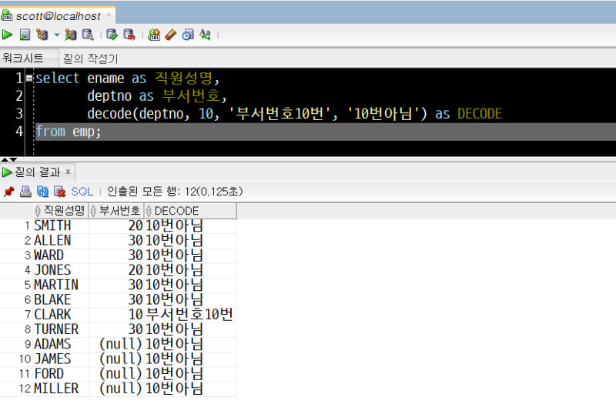
Task: Click row number 12 in results grid
Action: click(25, 389)
